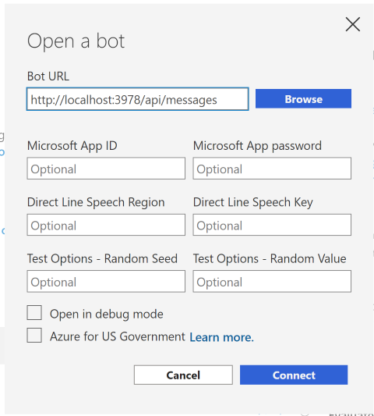Viewport: 374px width, 416px height.
Task: Click the "Open in debug mode" label text
Action: tap(107, 315)
